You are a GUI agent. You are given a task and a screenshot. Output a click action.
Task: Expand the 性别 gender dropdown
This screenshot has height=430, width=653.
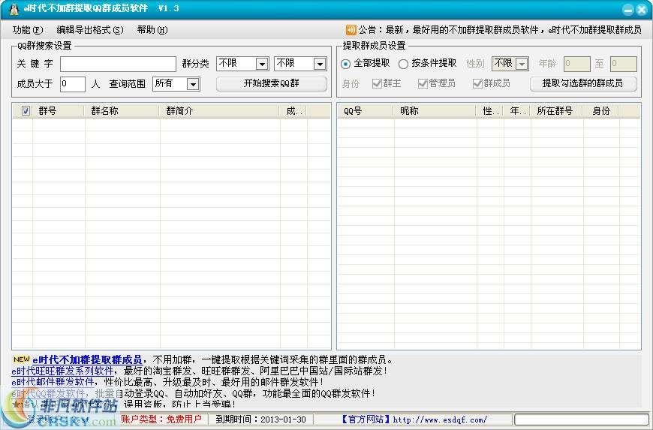pos(522,64)
